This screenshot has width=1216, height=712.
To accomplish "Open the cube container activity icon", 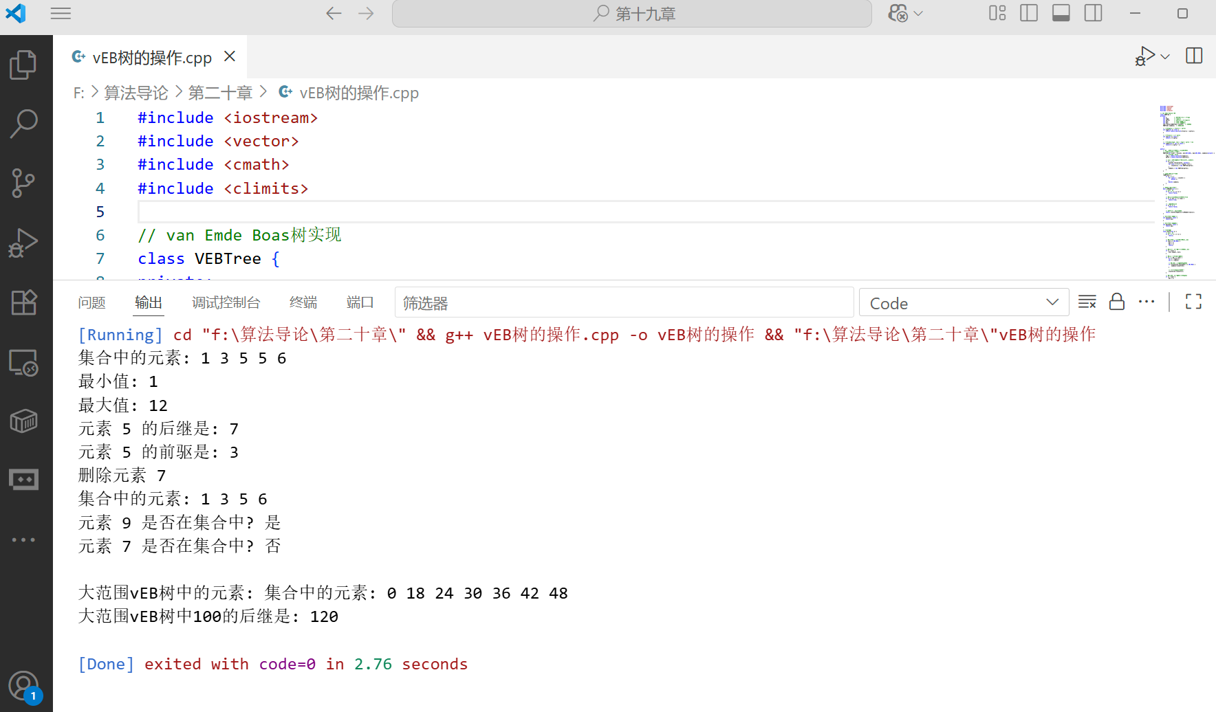I will [23, 421].
